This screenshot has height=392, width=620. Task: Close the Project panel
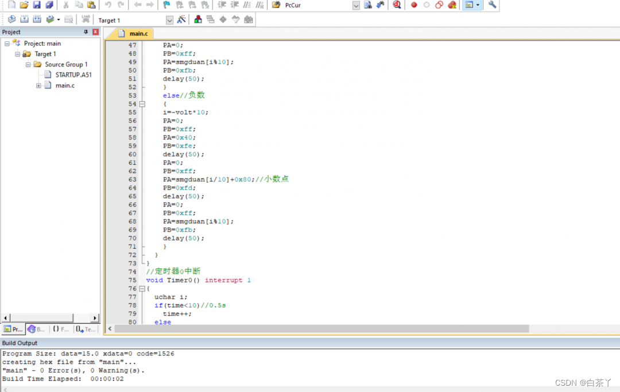(x=95, y=32)
